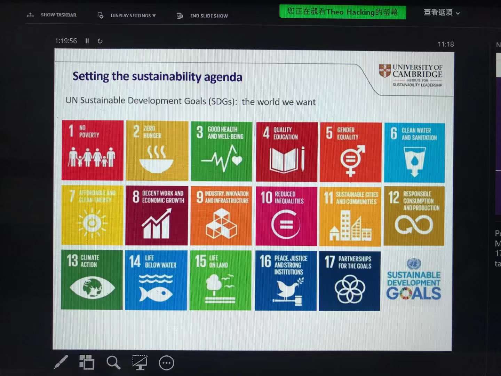Pause the presentation timer
This screenshot has height=376, width=501.
(x=87, y=41)
